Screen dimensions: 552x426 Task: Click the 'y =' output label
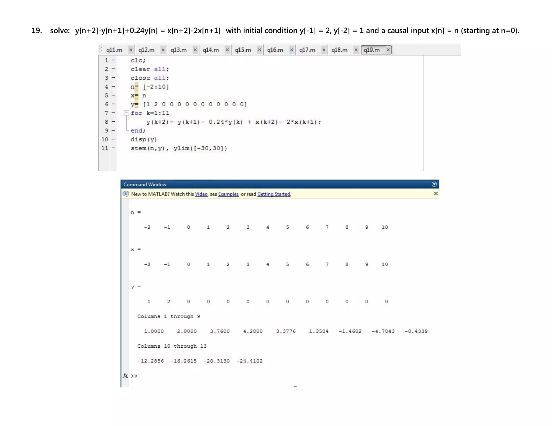pos(136,287)
